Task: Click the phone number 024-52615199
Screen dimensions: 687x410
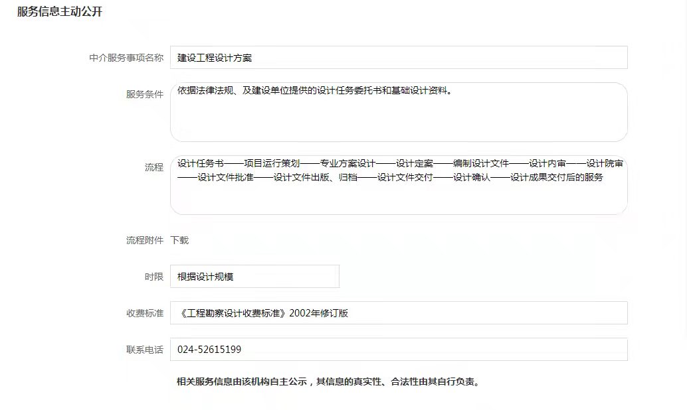Action: pyautogui.click(x=209, y=350)
